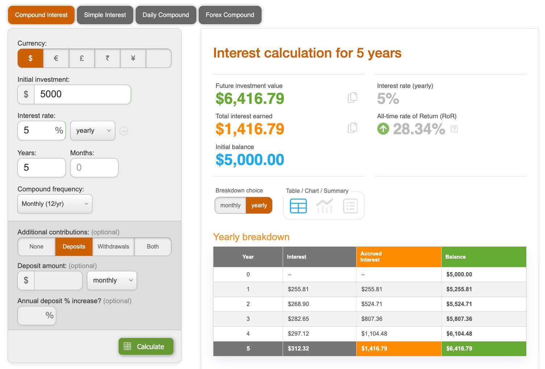
Task: Select pound currency
Action: click(82, 58)
